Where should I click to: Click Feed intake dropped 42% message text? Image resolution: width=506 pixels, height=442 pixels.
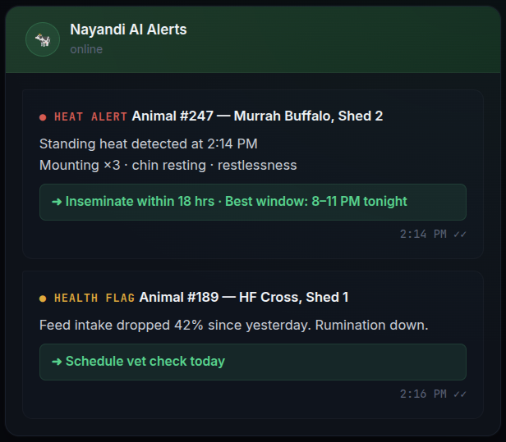pos(233,325)
